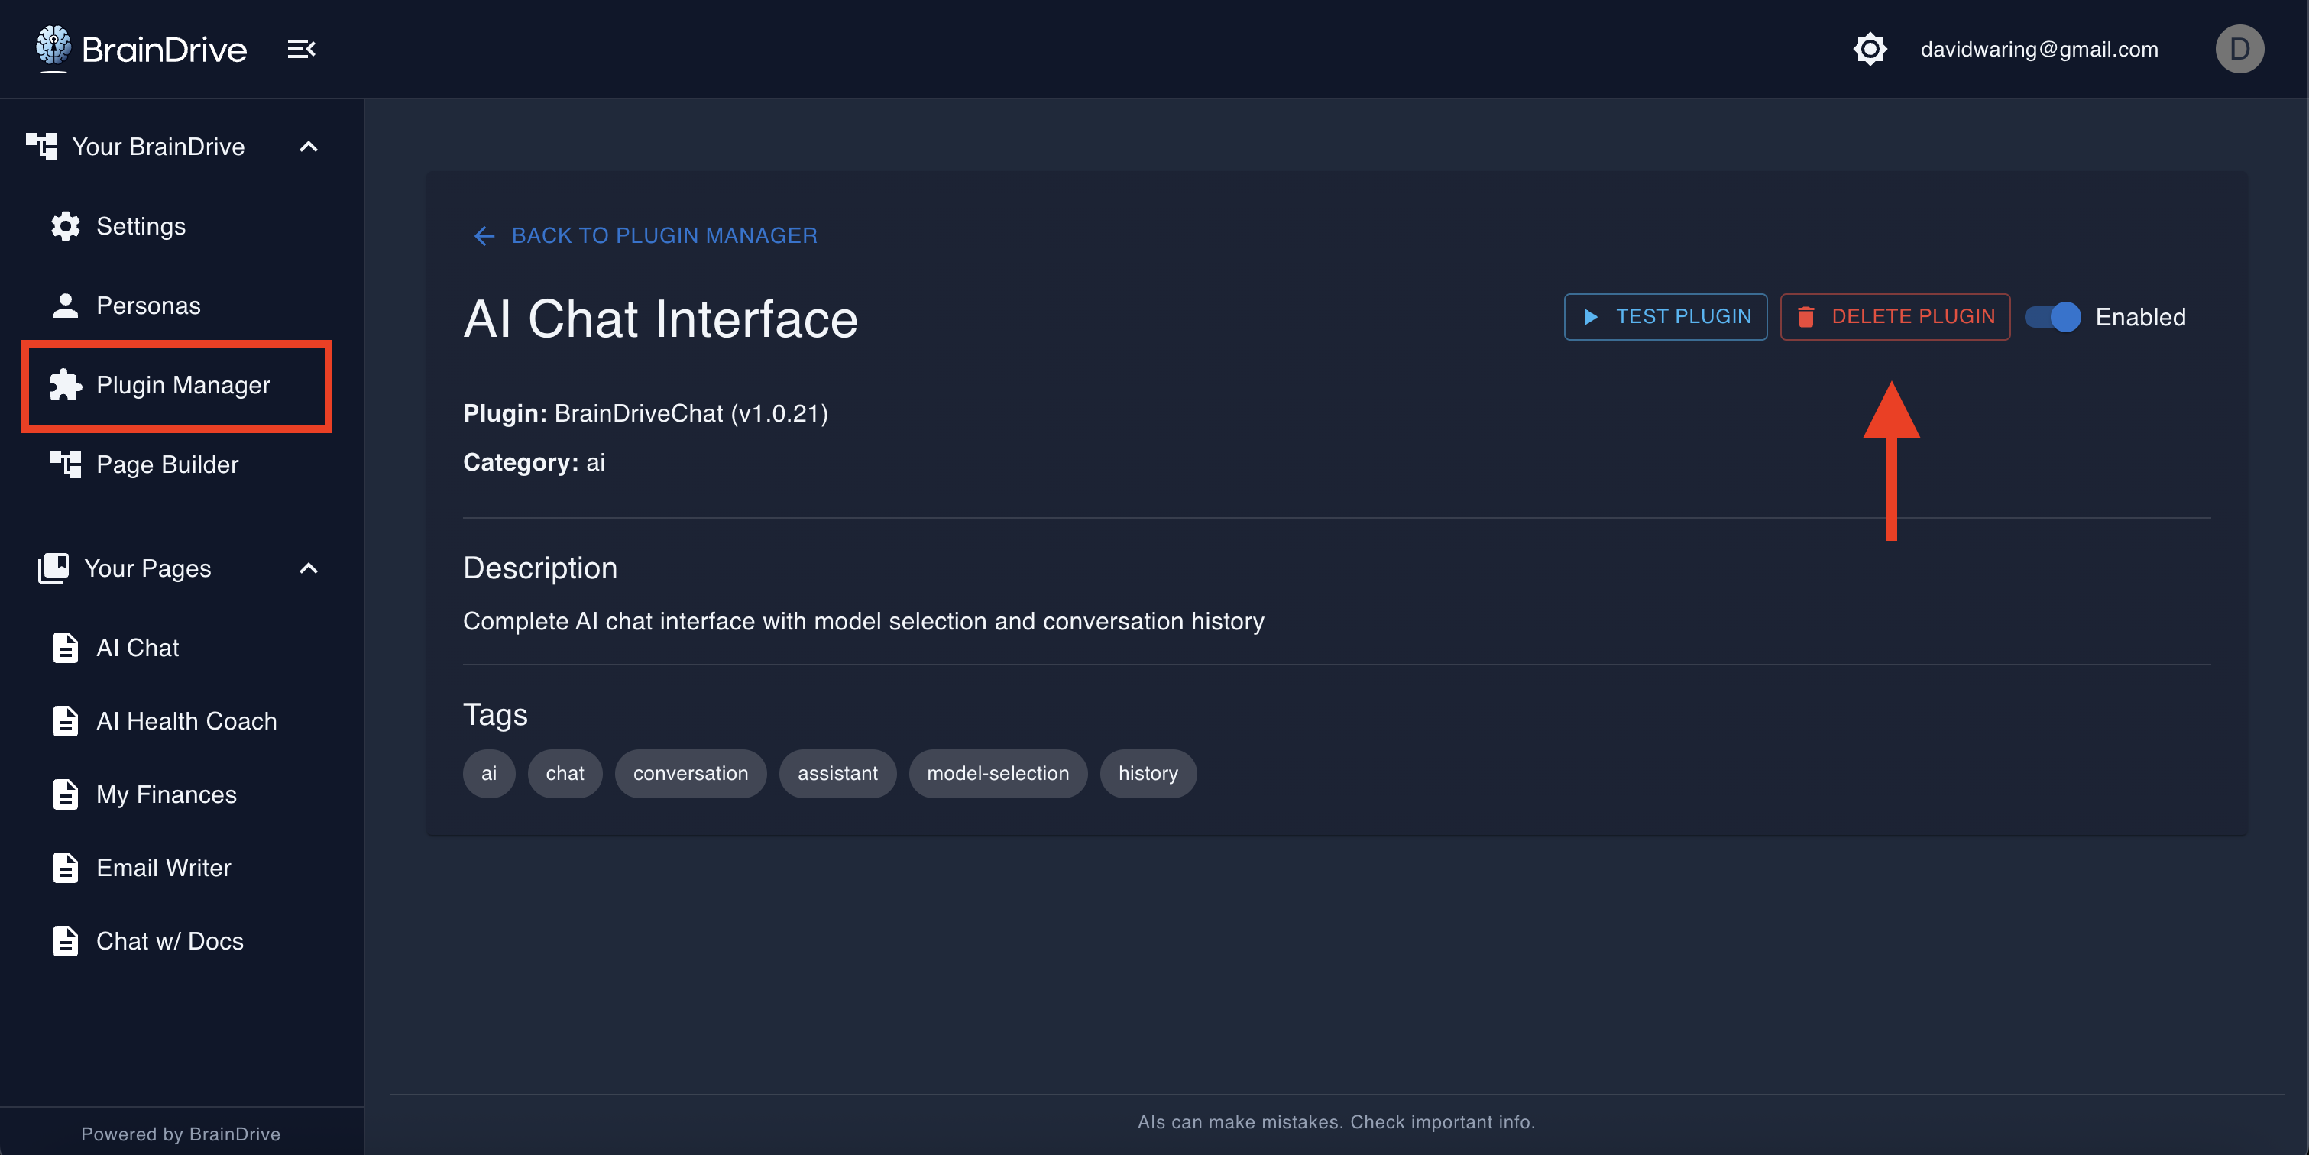Open the AI Health Coach page
The image size is (2309, 1155).
[186, 720]
